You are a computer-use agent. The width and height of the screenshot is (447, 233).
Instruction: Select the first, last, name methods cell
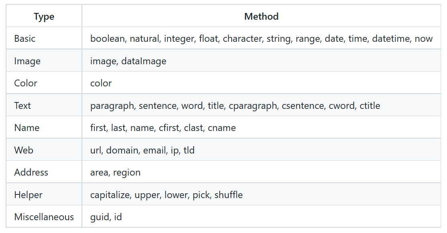coord(261,127)
